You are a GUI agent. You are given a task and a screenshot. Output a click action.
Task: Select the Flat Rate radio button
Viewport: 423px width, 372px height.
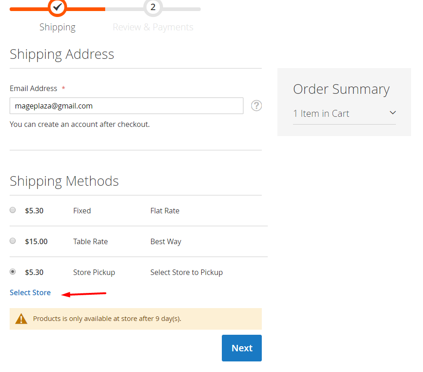[x=13, y=210]
